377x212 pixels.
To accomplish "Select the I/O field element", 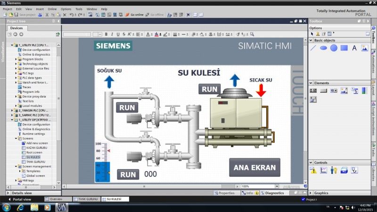I will pyautogui.click(x=313, y=90).
